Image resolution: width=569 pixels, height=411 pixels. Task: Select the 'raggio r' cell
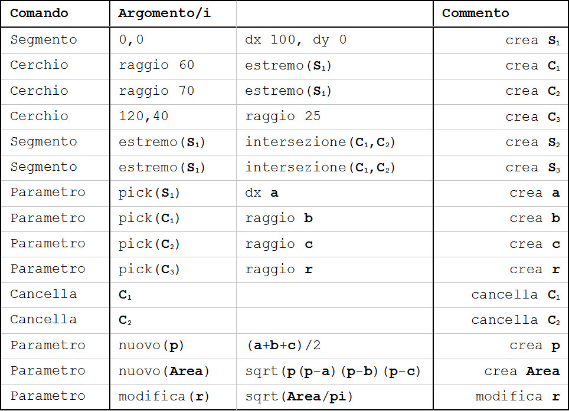(x=279, y=269)
